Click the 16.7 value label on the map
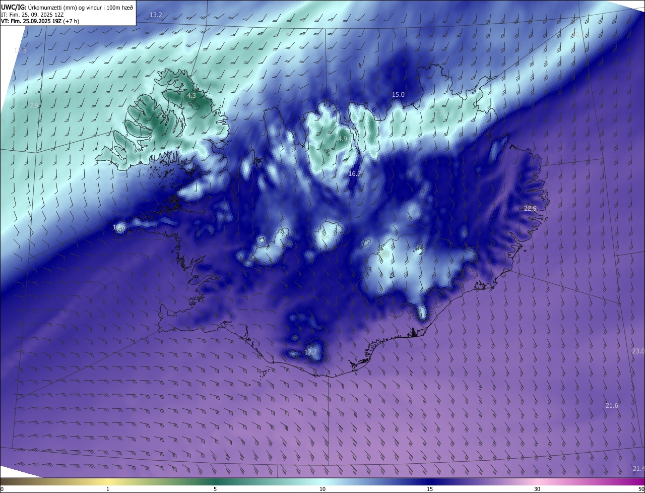 click(x=355, y=174)
